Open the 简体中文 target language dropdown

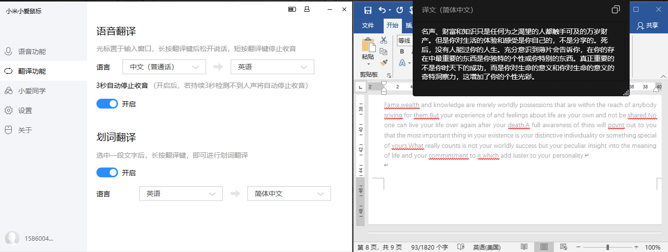[289, 194]
